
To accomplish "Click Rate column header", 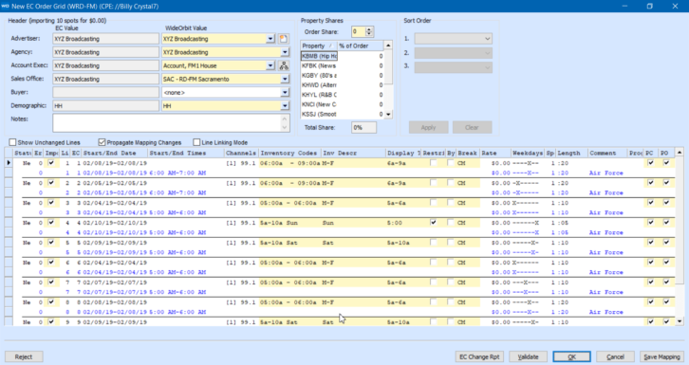I will [x=495, y=153].
